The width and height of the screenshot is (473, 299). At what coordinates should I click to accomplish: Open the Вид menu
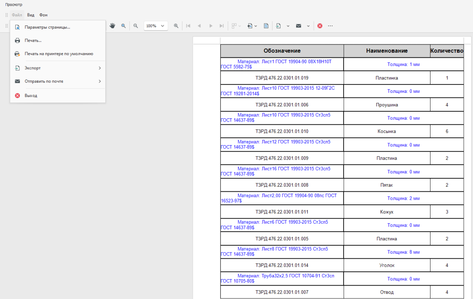click(31, 15)
